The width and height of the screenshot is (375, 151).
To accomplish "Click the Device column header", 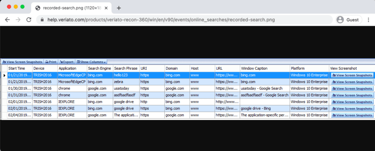I will (45, 68).
